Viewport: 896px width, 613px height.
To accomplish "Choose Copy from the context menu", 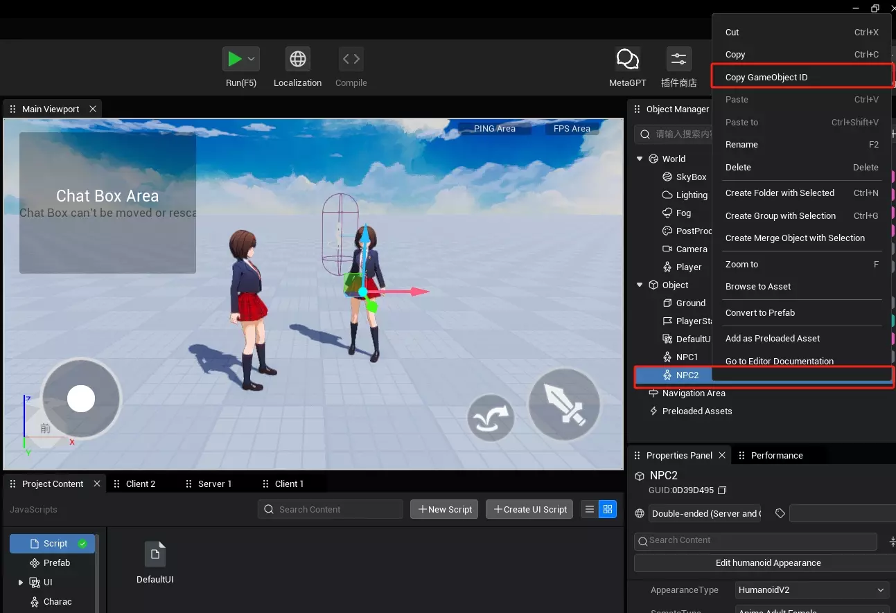I will click(802, 54).
